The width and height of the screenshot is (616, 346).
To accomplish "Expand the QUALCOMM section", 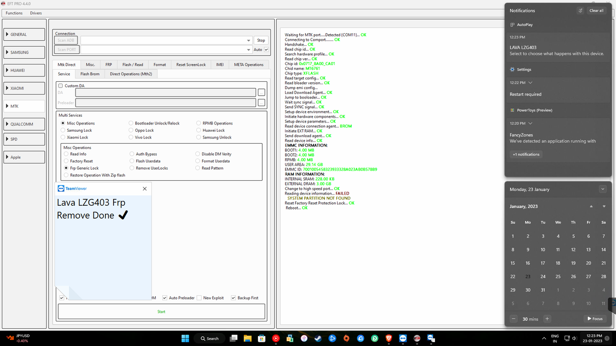I will (x=24, y=124).
